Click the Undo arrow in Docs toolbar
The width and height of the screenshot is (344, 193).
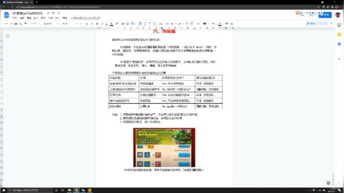pos(6,24)
